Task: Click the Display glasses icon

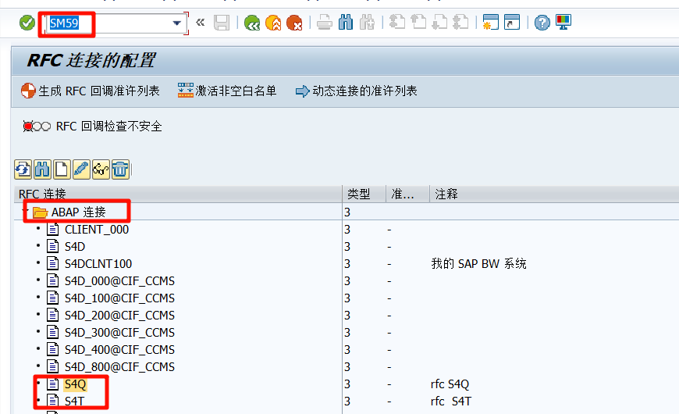Action: click(x=101, y=170)
